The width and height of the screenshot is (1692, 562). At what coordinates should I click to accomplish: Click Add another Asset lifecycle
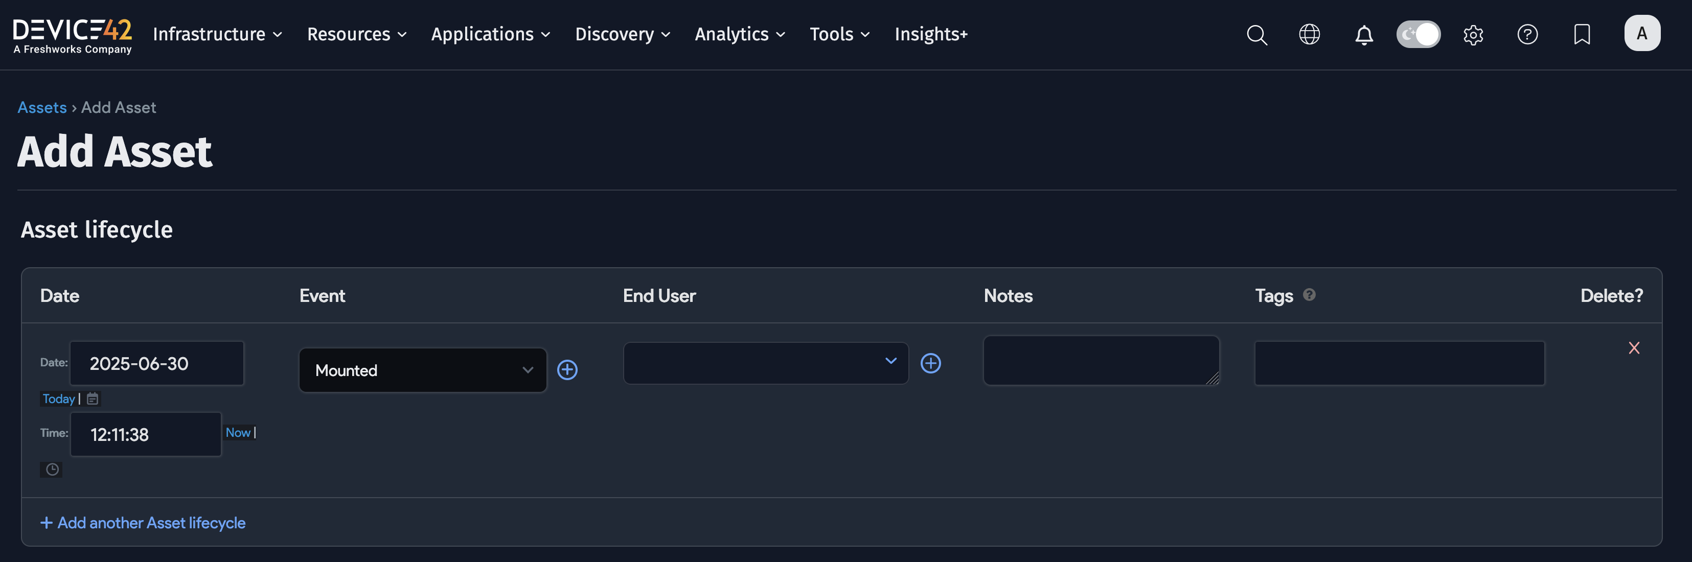[143, 523]
